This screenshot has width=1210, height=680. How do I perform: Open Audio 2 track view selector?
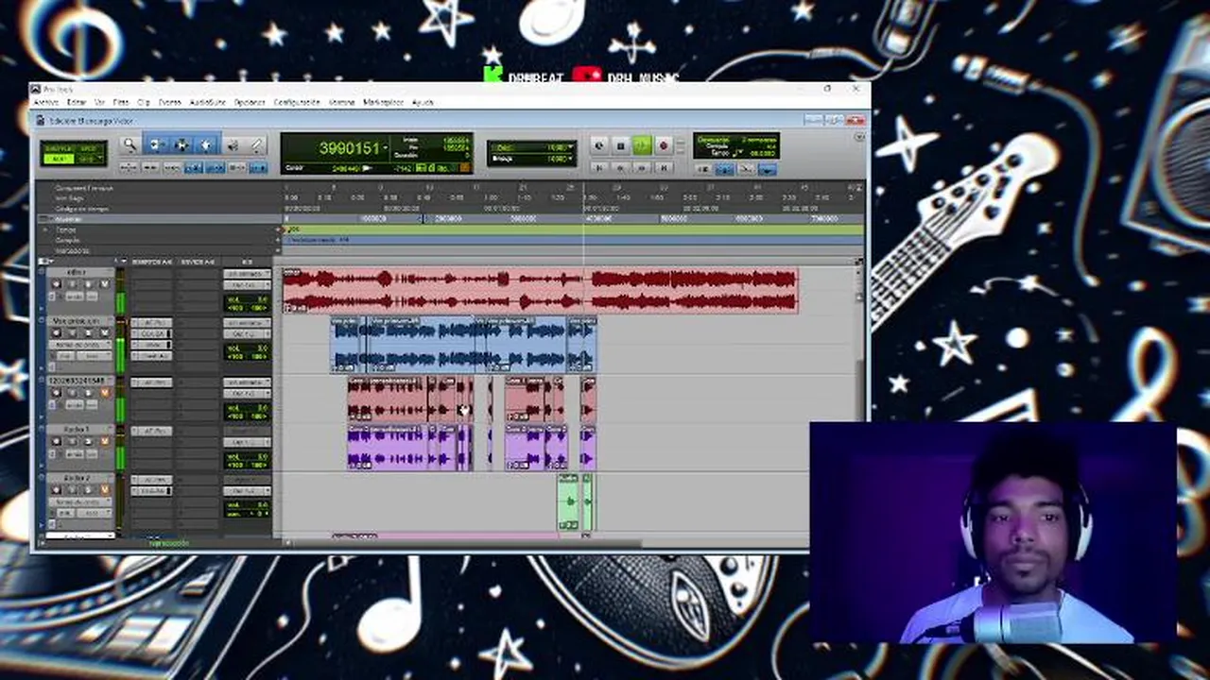click(80, 502)
